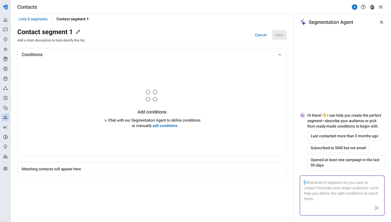Click the agent avatar beside greeting message
Viewport: 391px width, 222px height.
302,115
